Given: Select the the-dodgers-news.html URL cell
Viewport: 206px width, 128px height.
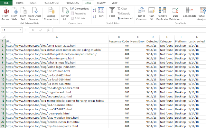Looking at the screenshot, I should pos(57,88).
